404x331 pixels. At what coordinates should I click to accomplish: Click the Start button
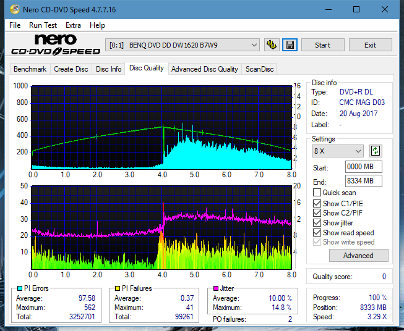coord(322,45)
